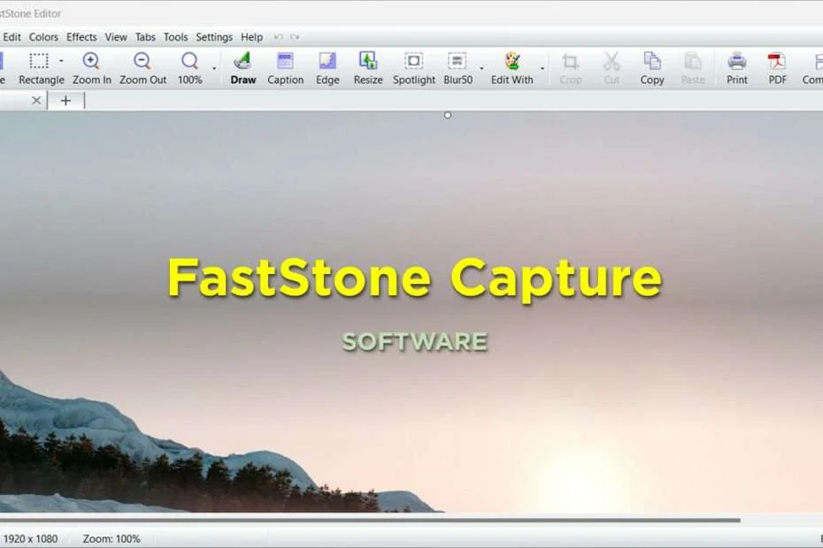The height and width of the screenshot is (548, 823).
Task: Open the Effects menu
Action: [x=81, y=37]
